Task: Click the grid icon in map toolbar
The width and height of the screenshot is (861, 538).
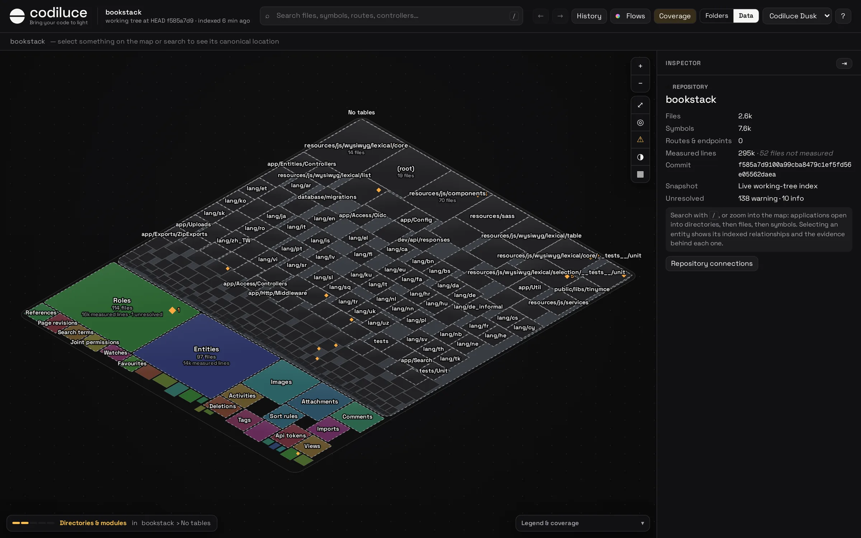Action: click(640, 174)
